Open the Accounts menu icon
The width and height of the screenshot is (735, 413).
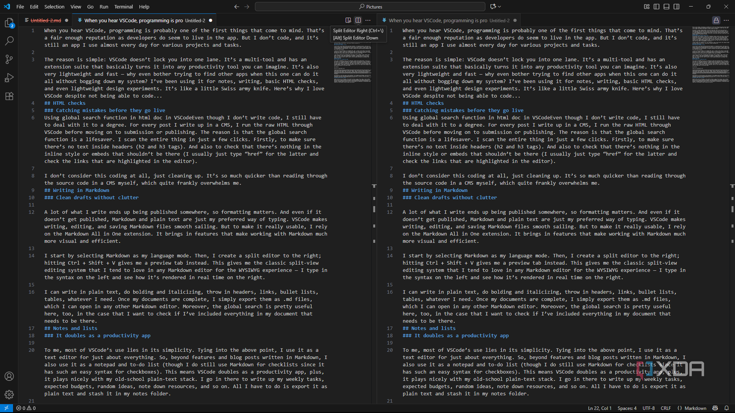click(x=9, y=376)
